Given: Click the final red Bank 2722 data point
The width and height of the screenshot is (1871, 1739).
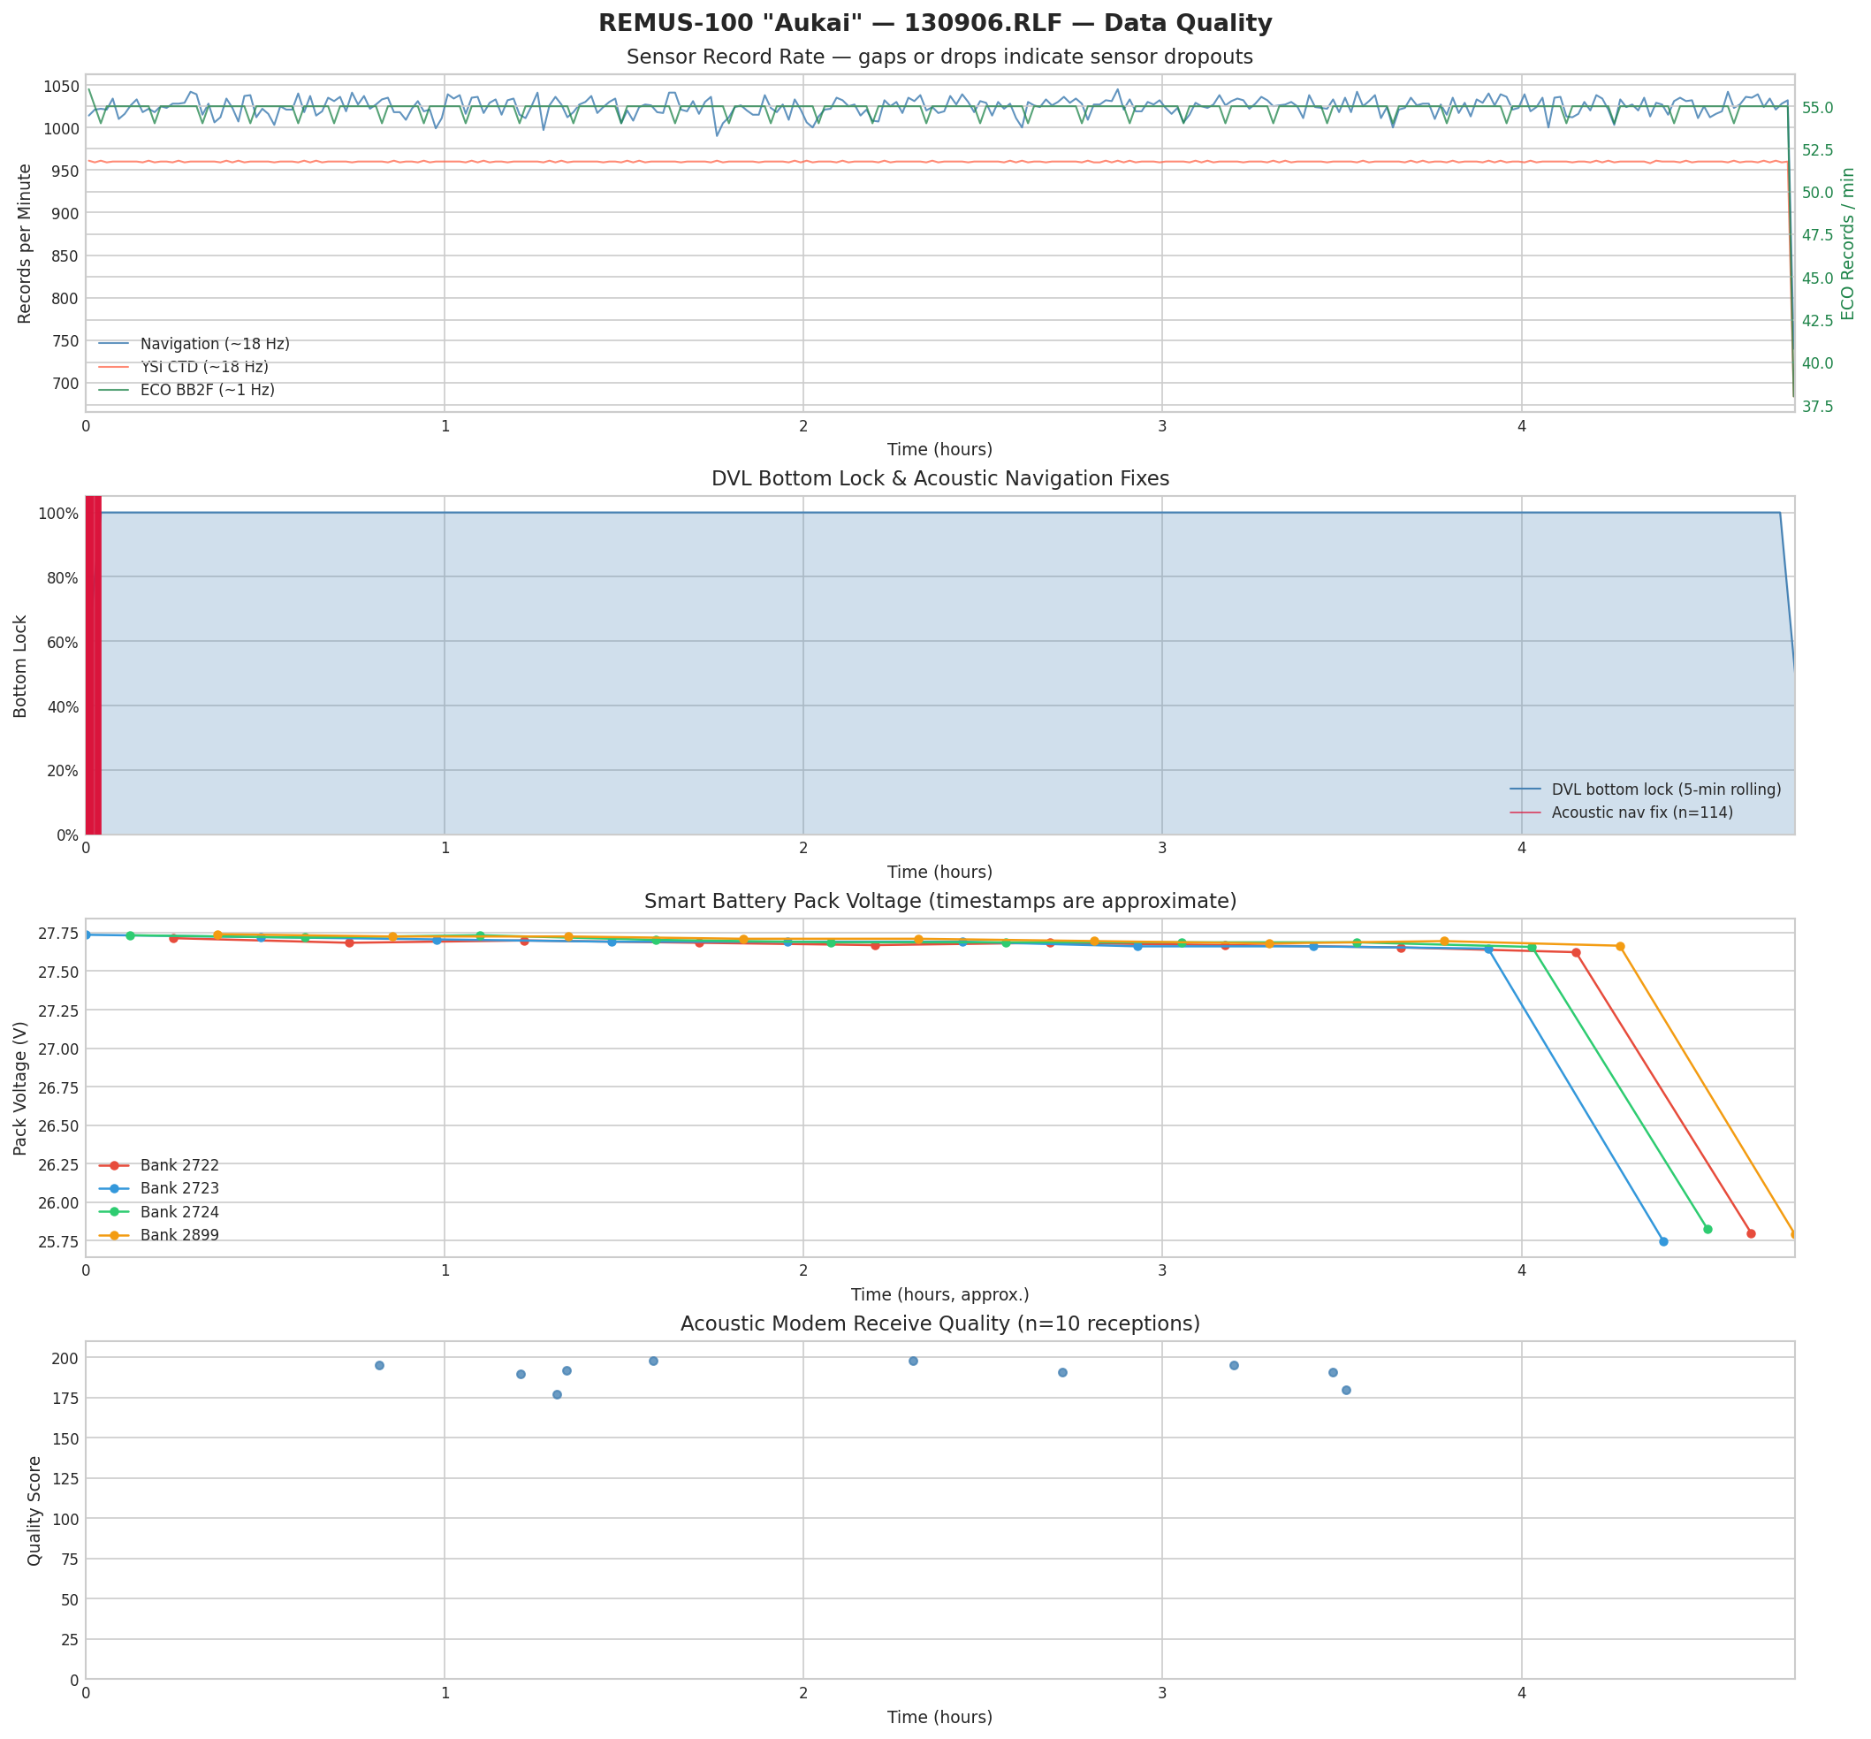Looking at the screenshot, I should click(1751, 1233).
